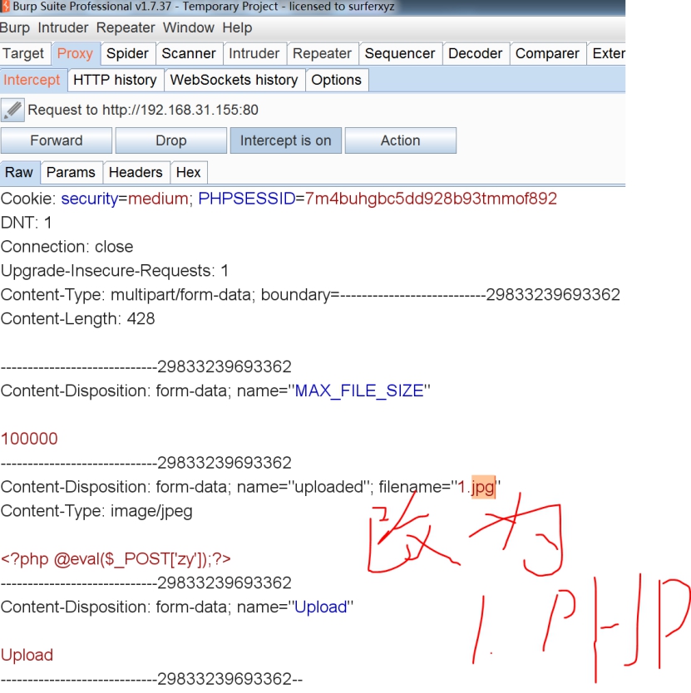Image resolution: width=691 pixels, height=693 pixels.
Task: Switch to the Headers view tab
Action: click(136, 172)
